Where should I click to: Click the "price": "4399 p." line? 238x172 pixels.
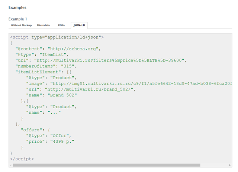pyautogui.click(x=50, y=142)
